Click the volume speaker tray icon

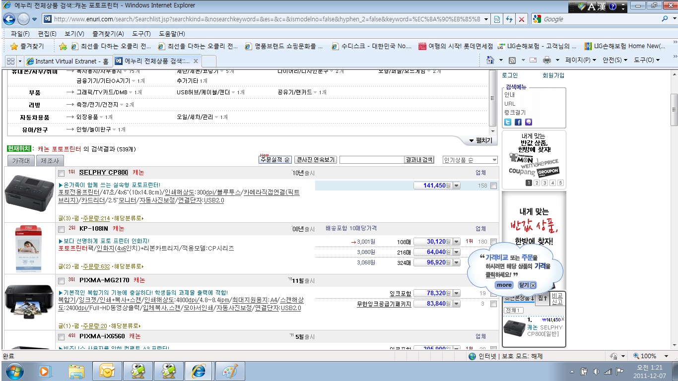[x=596, y=371]
